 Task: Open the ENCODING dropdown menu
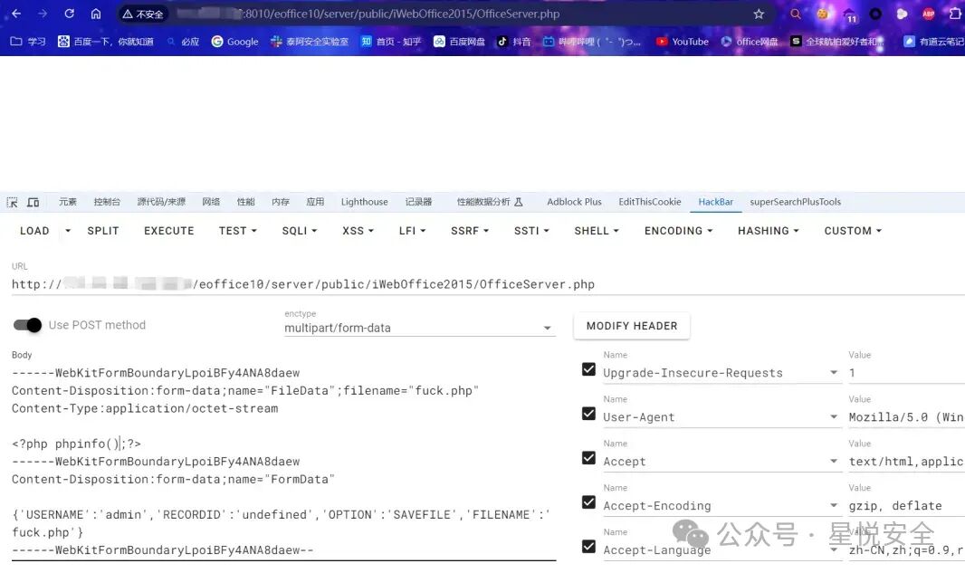pos(678,231)
